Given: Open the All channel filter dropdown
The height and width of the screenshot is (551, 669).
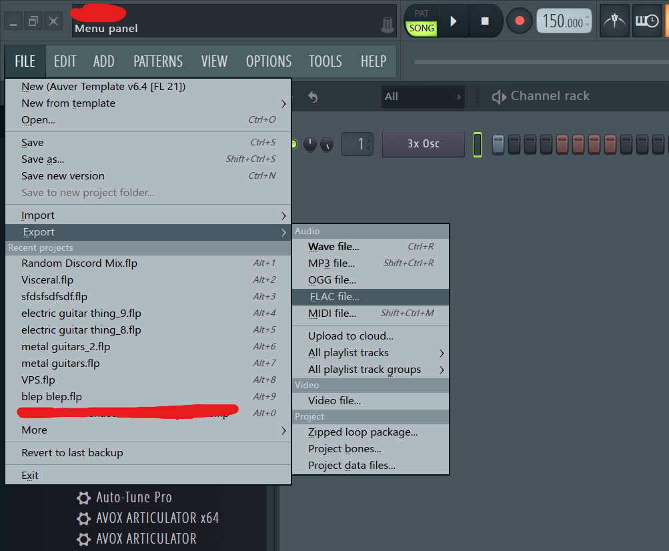Looking at the screenshot, I should pos(422,97).
